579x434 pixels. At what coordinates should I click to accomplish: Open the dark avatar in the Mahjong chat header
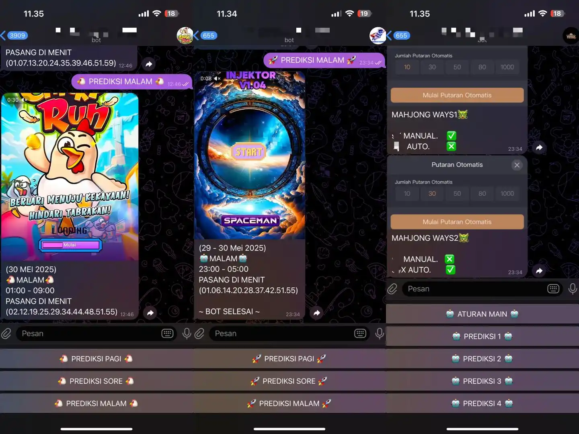[x=571, y=36]
